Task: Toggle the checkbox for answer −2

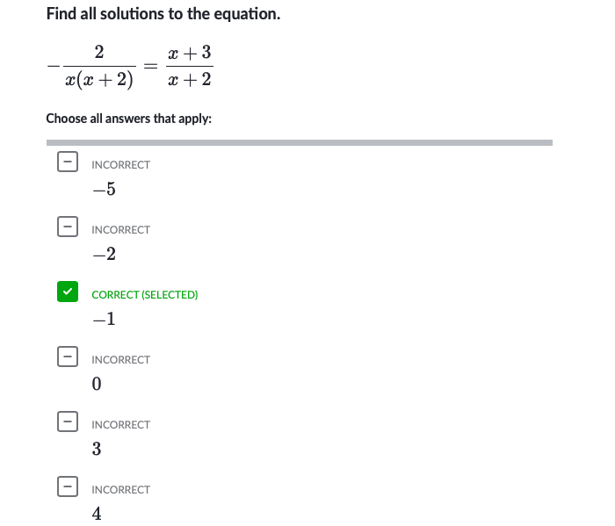Action: (67, 227)
